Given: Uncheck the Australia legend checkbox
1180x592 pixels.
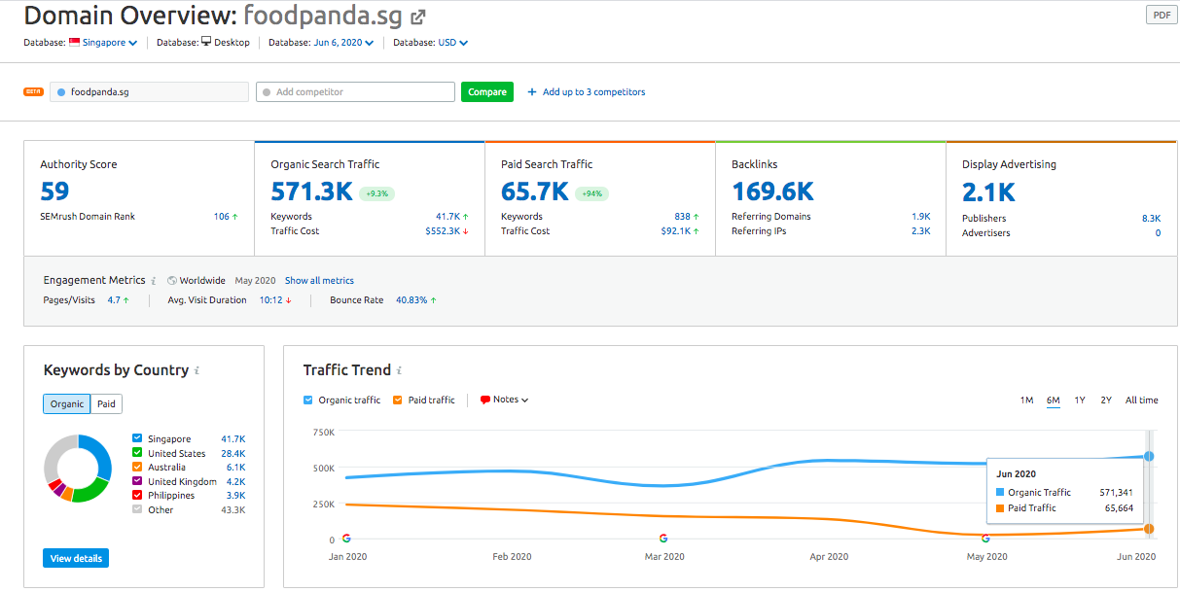Looking at the screenshot, I should [137, 467].
